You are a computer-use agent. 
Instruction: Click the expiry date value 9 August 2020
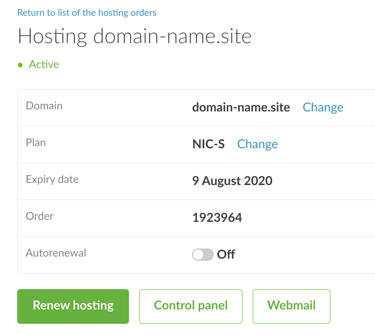[232, 181]
